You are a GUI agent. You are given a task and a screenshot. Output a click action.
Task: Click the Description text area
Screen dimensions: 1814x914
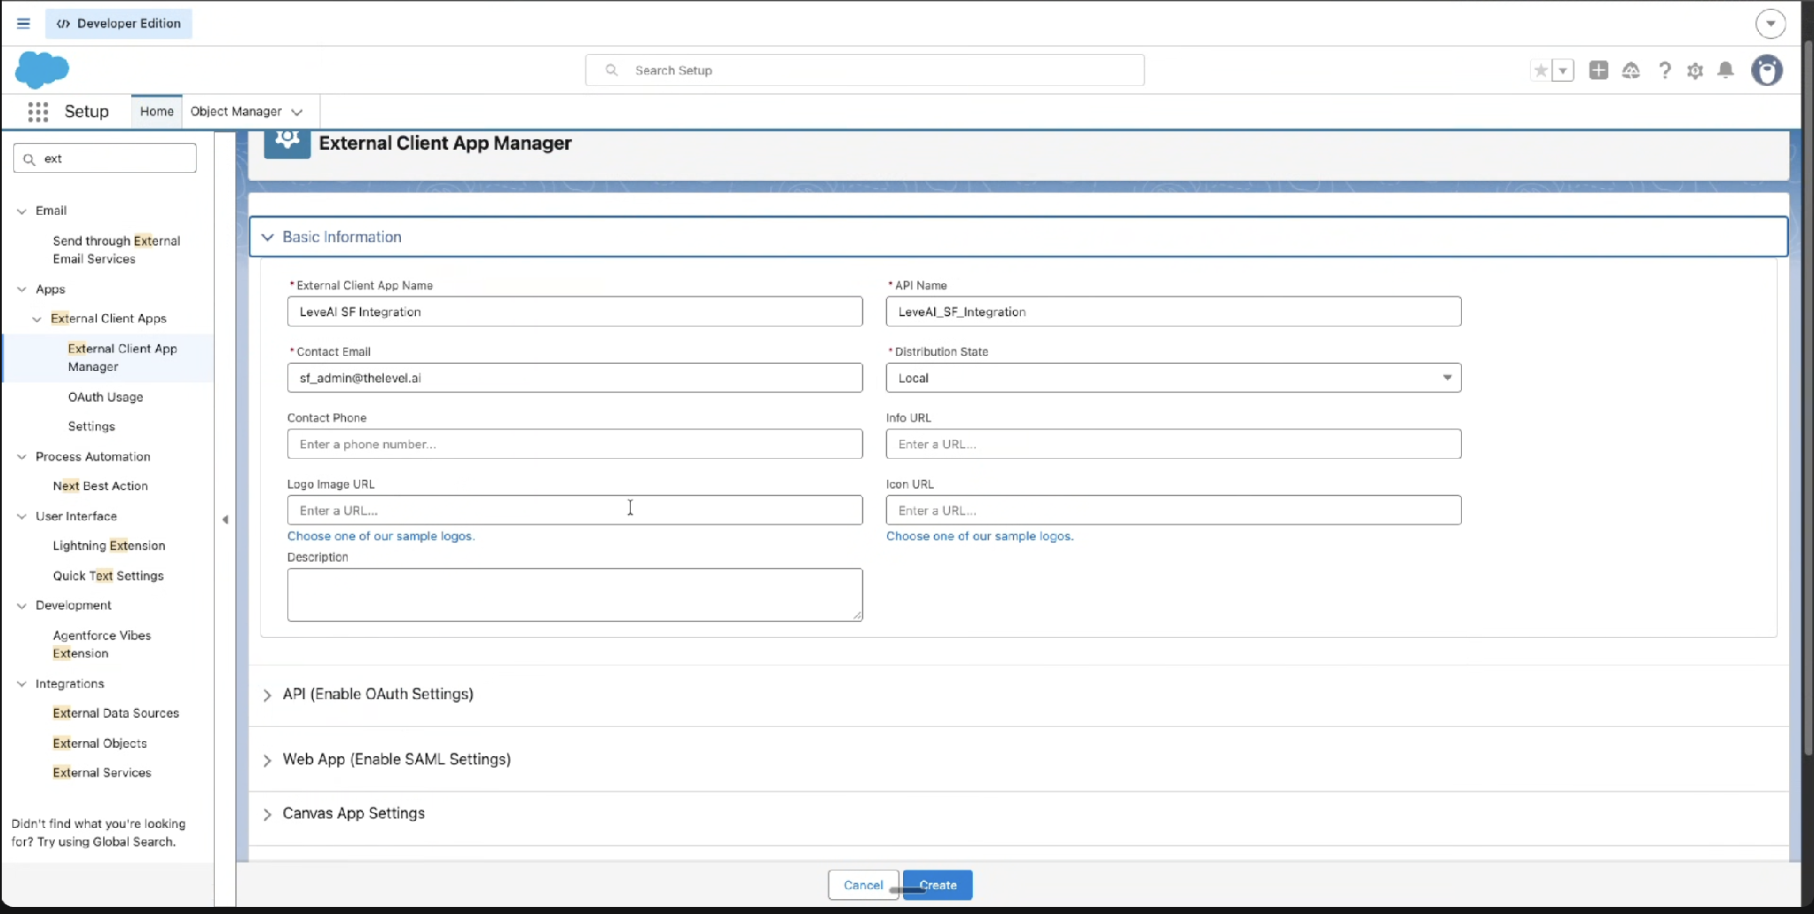(575, 595)
